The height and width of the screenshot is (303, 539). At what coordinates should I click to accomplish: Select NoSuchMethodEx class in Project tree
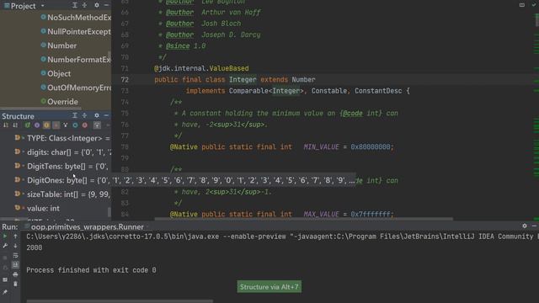tap(76, 17)
